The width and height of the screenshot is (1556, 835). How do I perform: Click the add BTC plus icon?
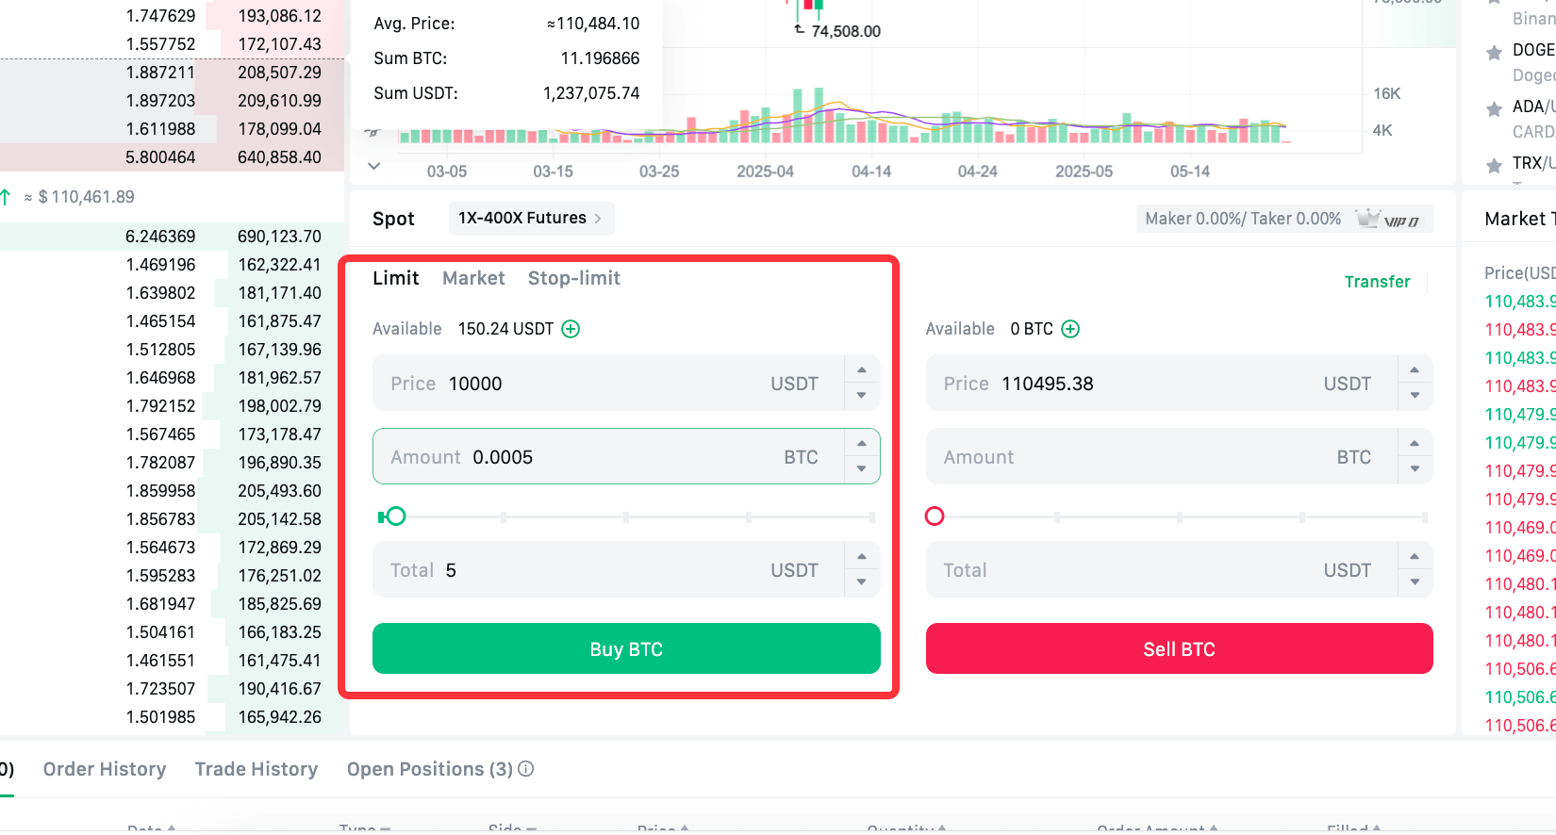coord(1070,329)
